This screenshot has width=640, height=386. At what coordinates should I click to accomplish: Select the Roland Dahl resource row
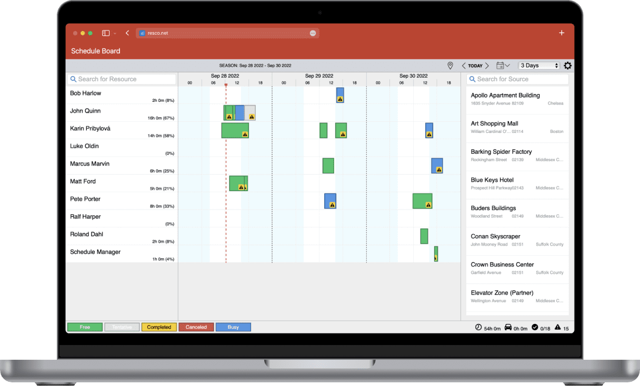point(122,236)
